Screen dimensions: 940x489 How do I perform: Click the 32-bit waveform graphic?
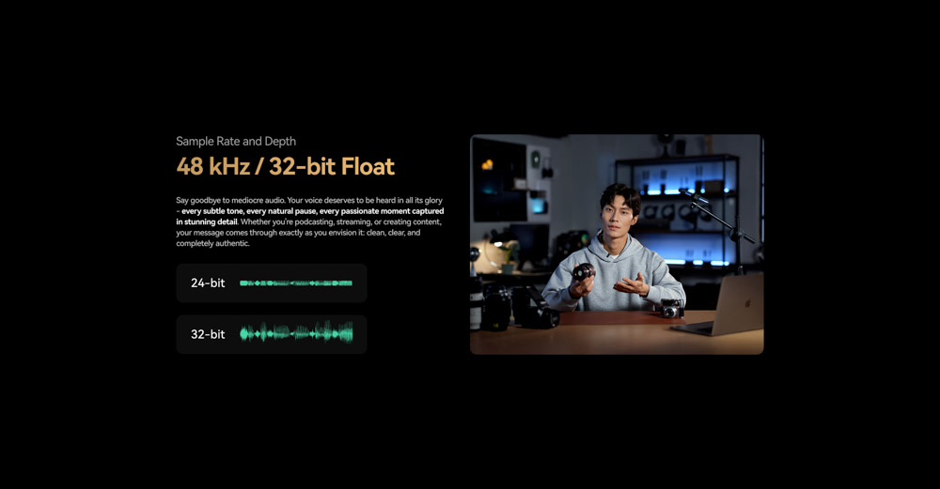(x=296, y=334)
